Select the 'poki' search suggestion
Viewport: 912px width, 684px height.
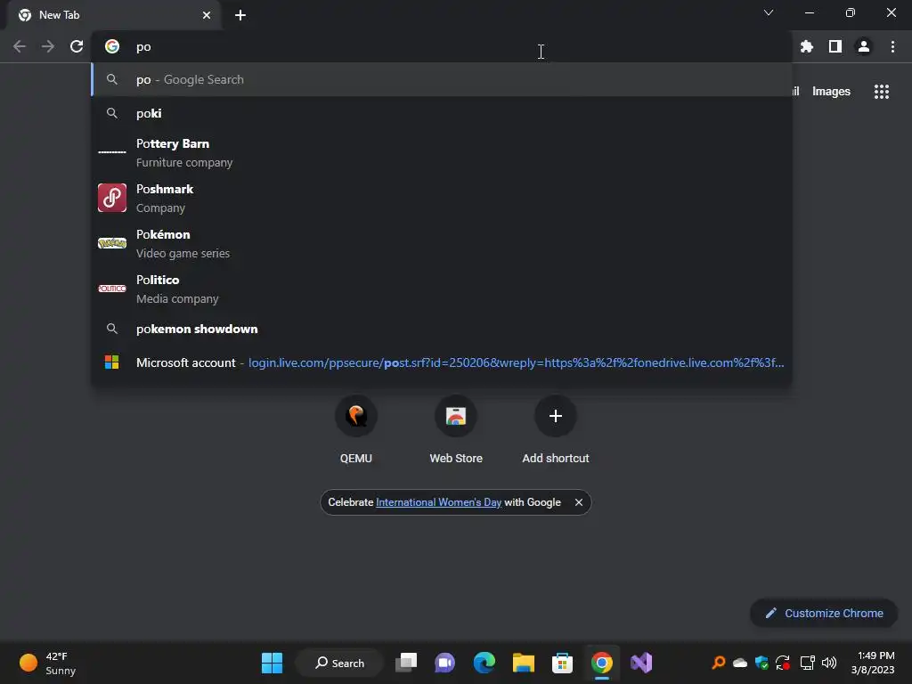(442, 113)
